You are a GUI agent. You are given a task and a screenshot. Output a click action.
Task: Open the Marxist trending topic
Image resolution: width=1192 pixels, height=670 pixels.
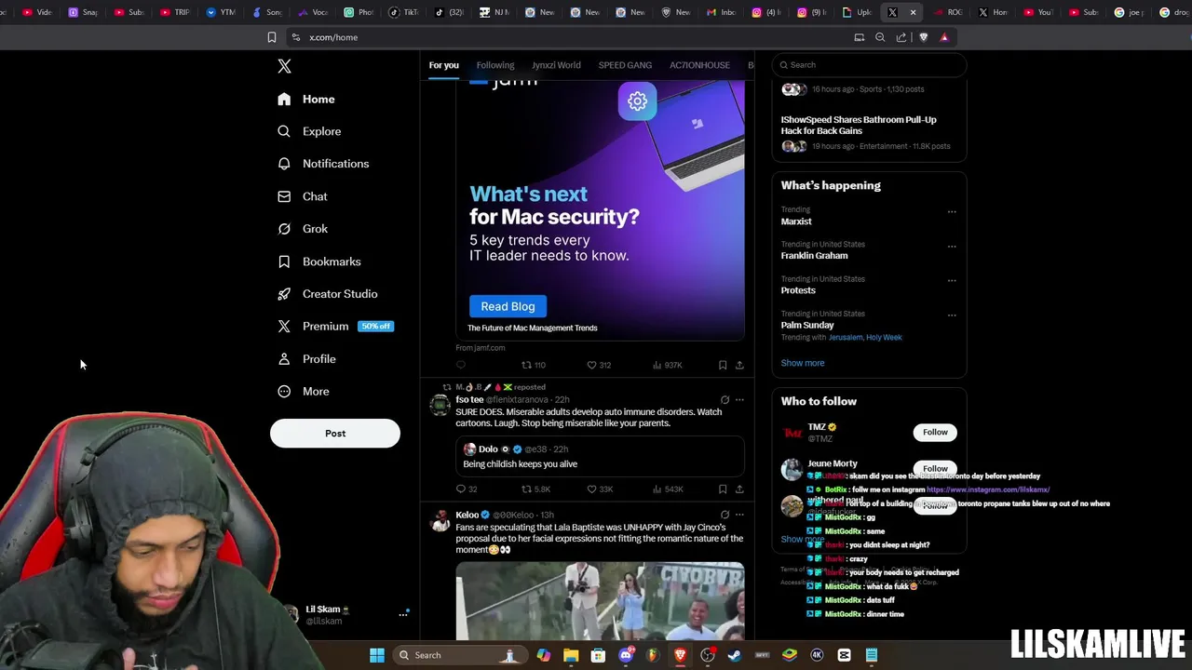[x=796, y=221]
